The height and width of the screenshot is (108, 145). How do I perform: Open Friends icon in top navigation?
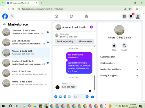71,16
